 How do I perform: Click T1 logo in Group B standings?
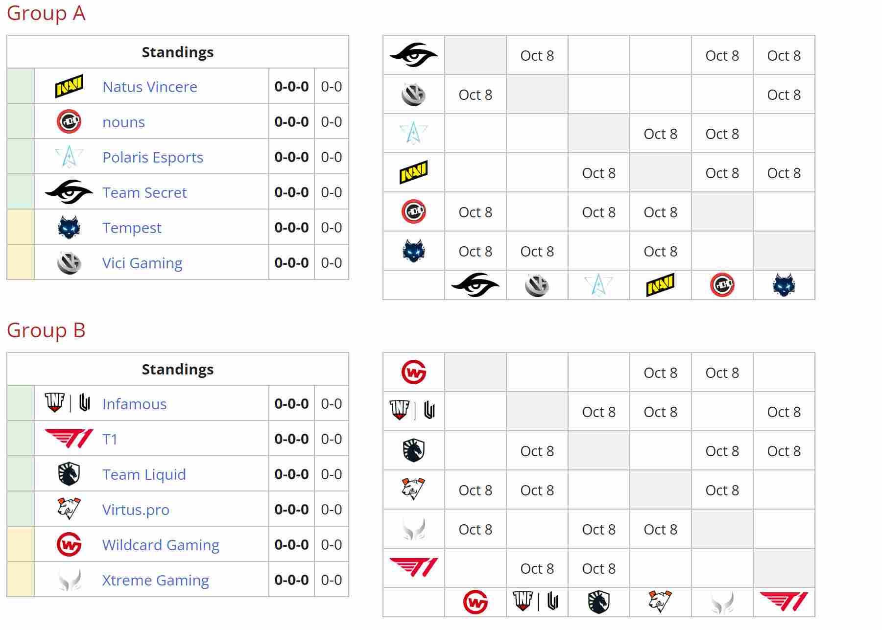coord(69,439)
